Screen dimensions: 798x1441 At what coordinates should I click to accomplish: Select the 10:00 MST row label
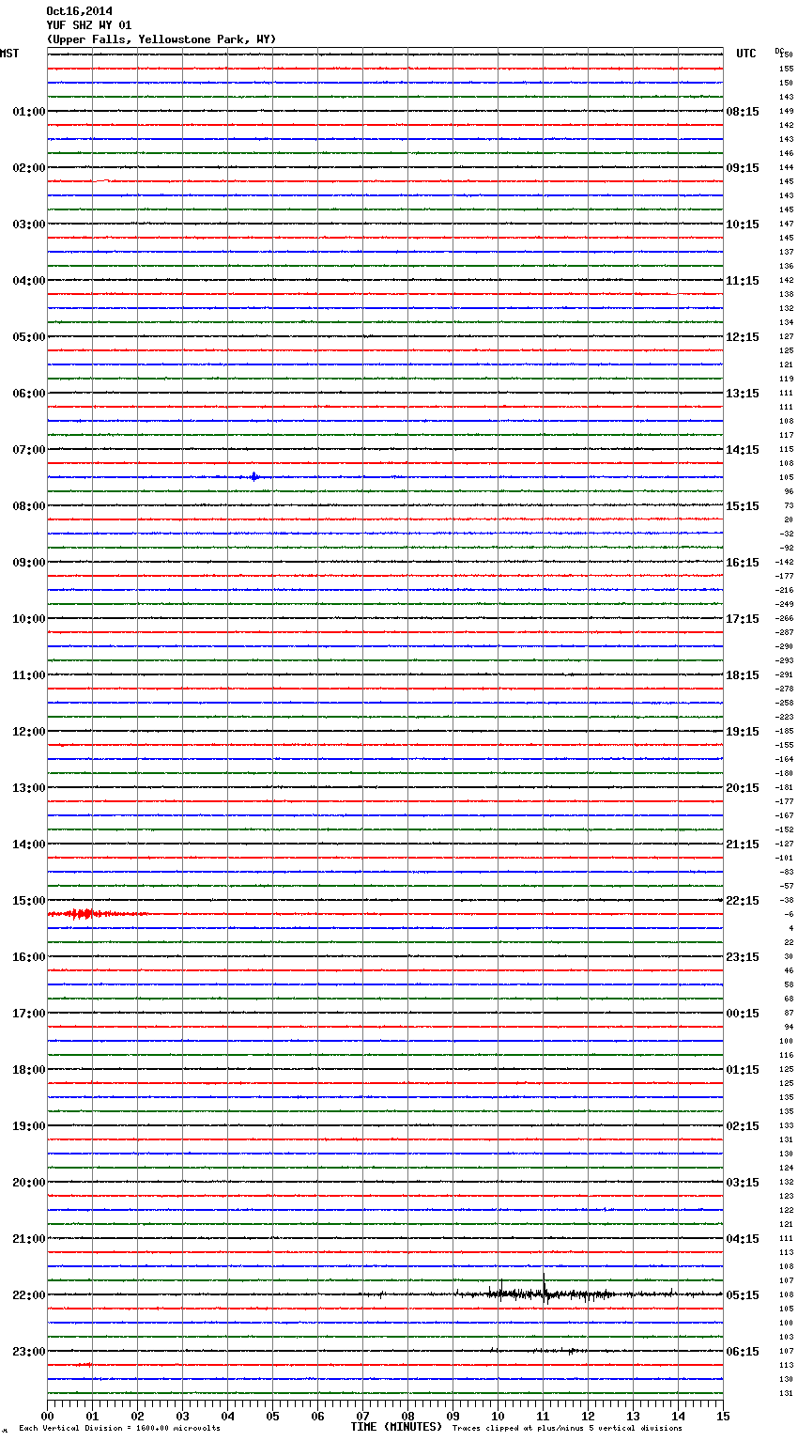click(28, 619)
